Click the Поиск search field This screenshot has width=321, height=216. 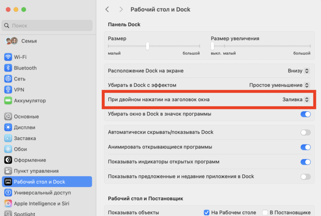(47, 26)
